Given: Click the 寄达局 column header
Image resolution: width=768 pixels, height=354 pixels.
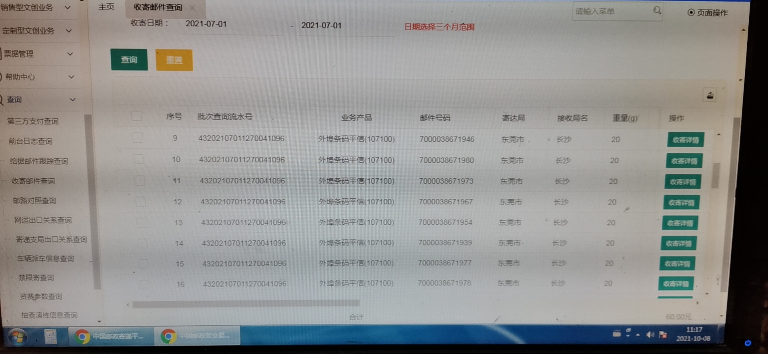Looking at the screenshot, I should pos(513,118).
